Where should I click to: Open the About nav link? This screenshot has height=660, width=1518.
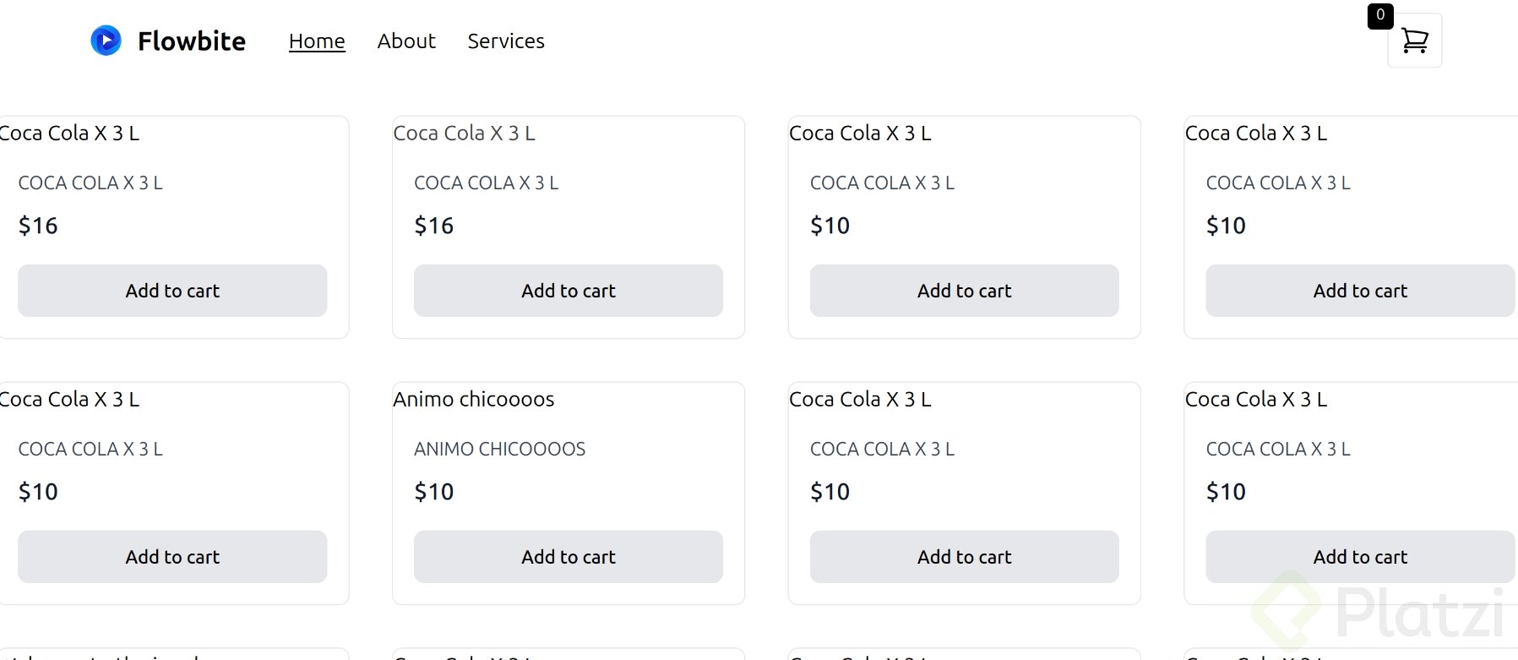[406, 41]
